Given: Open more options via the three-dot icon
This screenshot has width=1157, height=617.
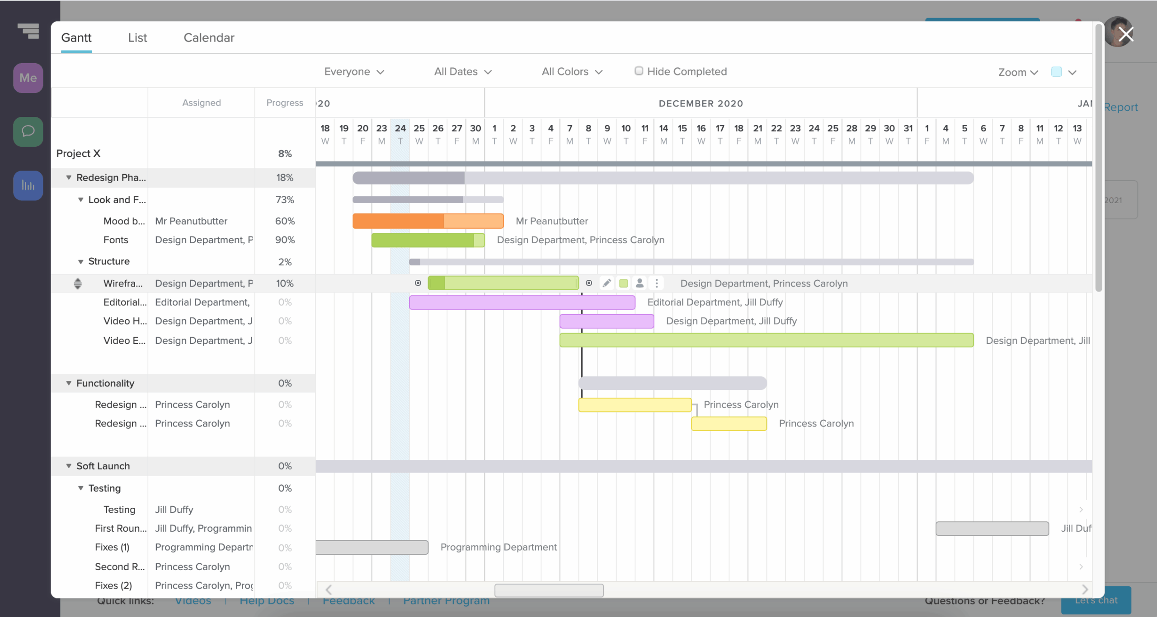Looking at the screenshot, I should coord(656,283).
